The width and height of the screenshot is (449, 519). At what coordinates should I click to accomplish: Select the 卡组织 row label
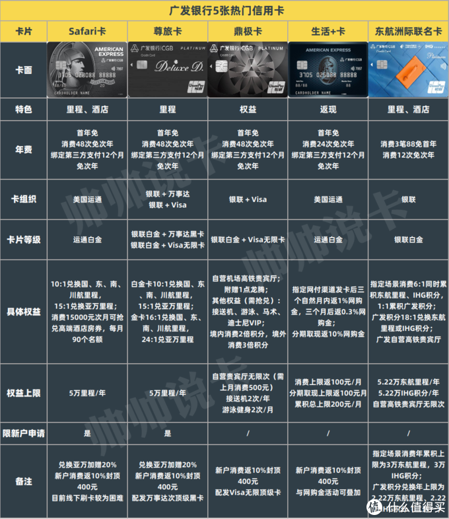click(x=24, y=199)
